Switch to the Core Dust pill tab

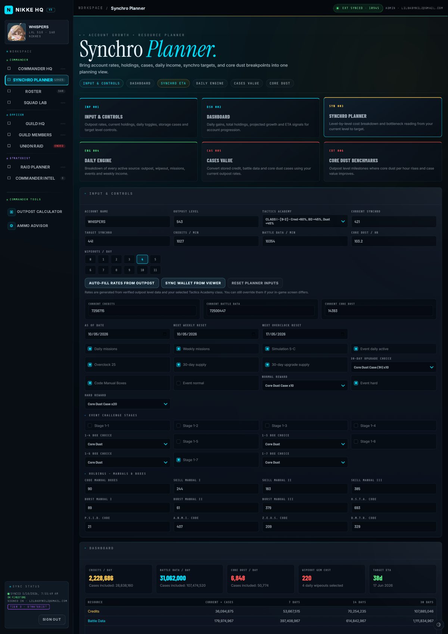(x=280, y=83)
